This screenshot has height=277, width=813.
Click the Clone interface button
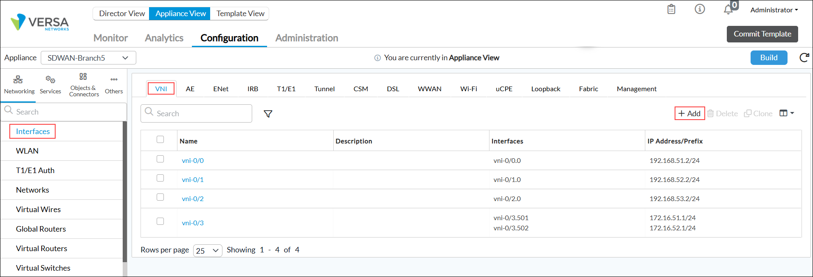[x=758, y=113]
